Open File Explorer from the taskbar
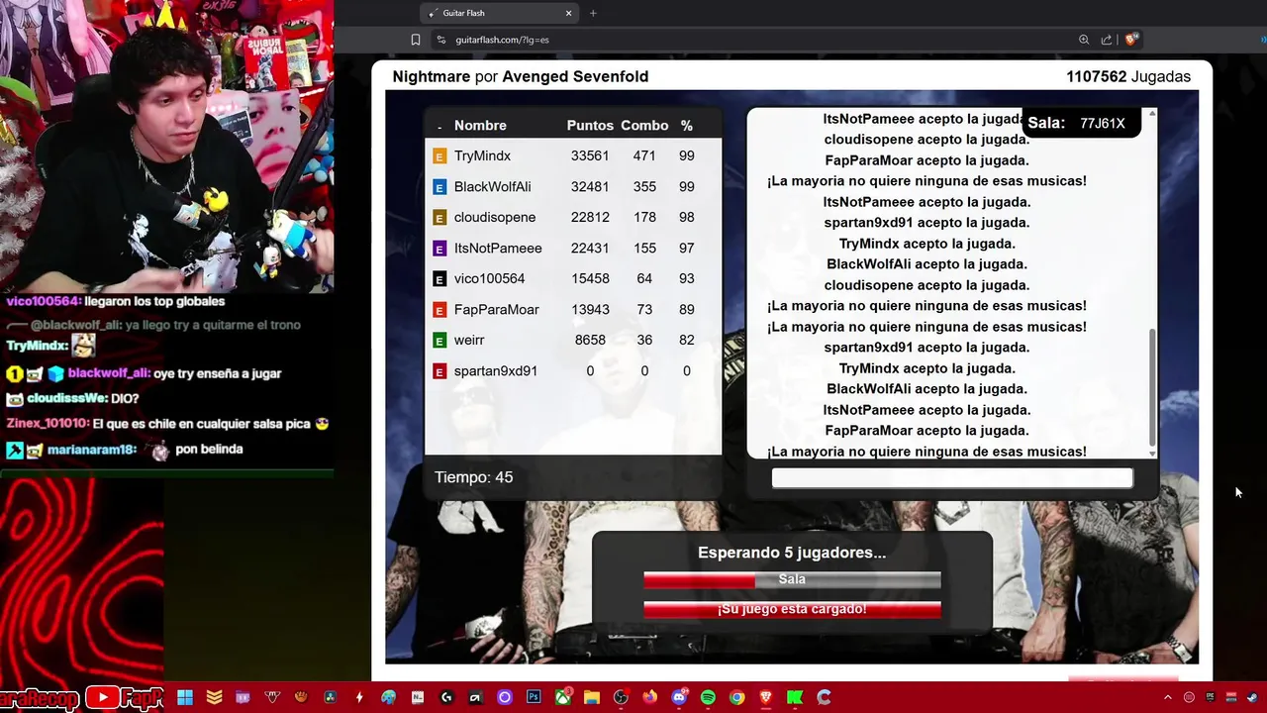1267x713 pixels. coord(591,697)
